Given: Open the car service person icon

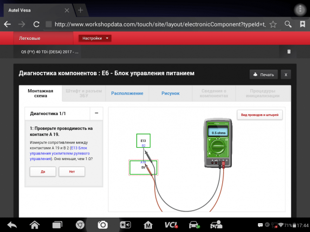Looking at the screenshot, I should [216, 225].
